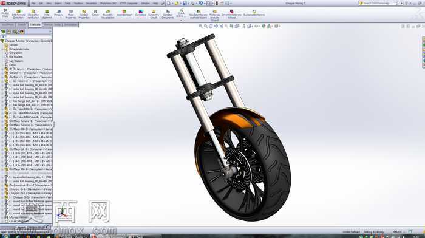Click the Undo icon in title toolbar
The image size is (425, 238).
pos(200,3)
